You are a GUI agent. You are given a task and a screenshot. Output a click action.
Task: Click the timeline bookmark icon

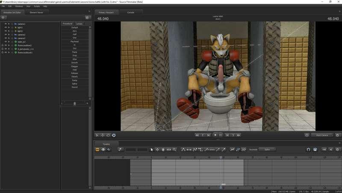[x=121, y=149]
